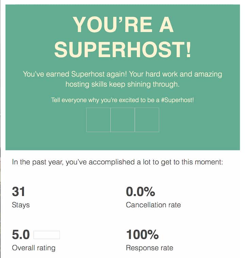The image size is (245, 258).
Task: Click the star rating image placeholder
Action: pyautogui.click(x=47, y=235)
